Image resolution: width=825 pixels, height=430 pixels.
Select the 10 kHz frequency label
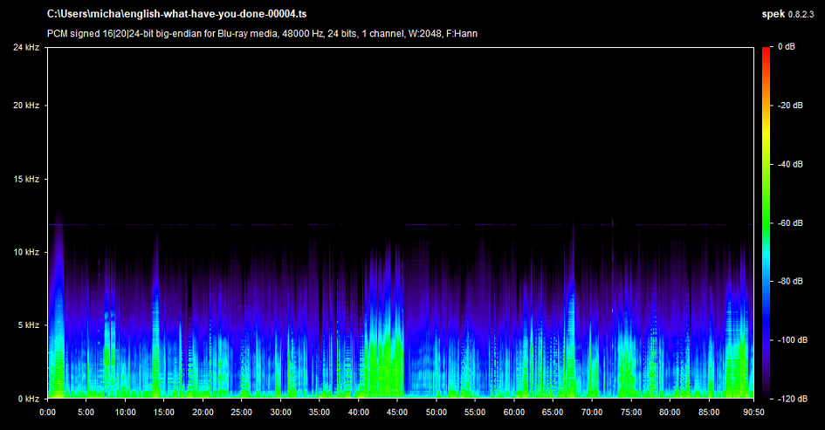click(x=25, y=252)
